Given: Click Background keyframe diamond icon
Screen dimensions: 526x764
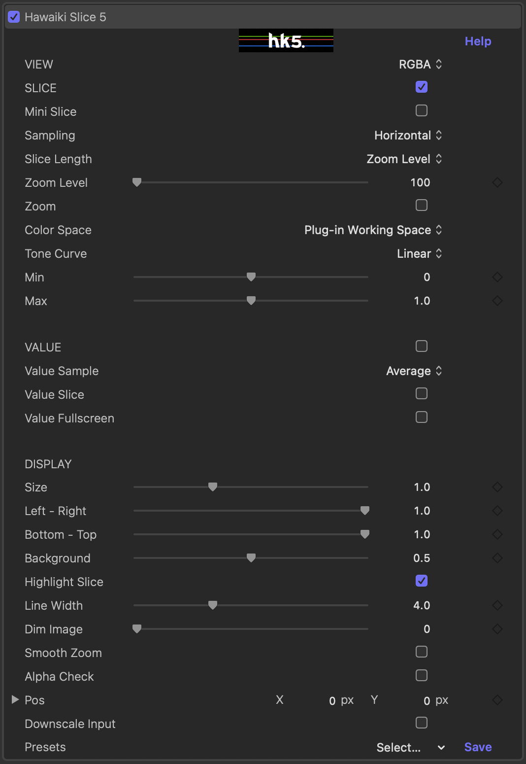Looking at the screenshot, I should [x=497, y=558].
